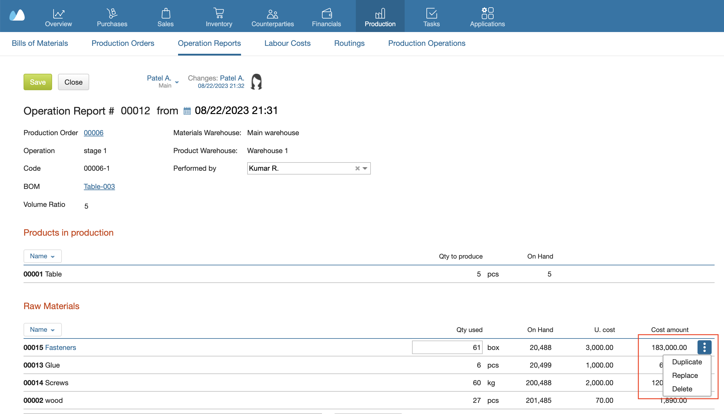Open the Overview section icon
724x414 pixels.
point(59,13)
